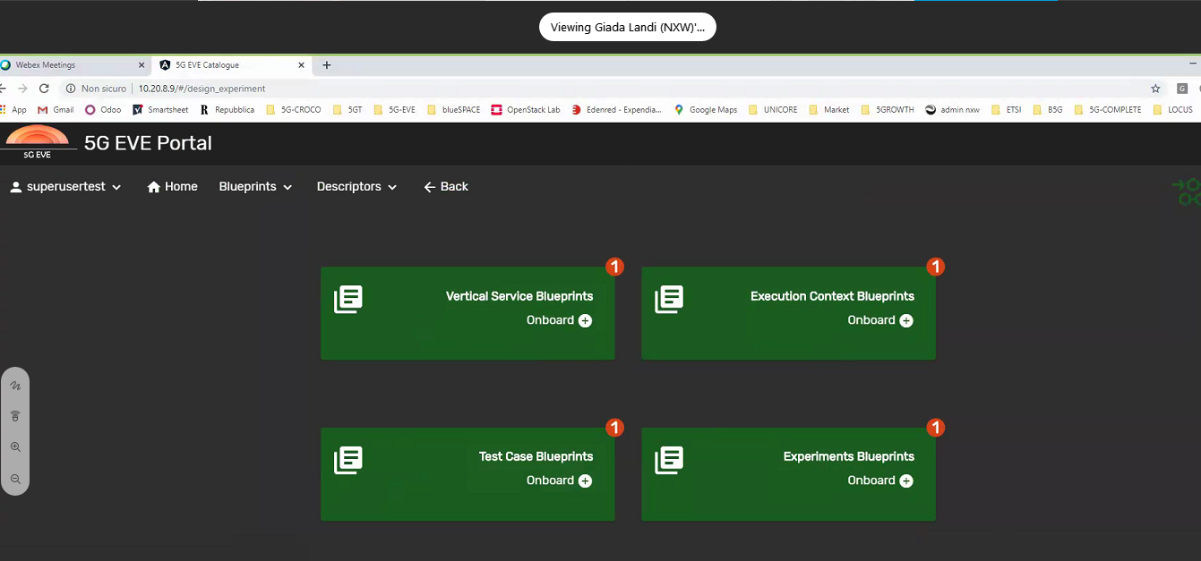The image size is (1201, 561).
Task: Click the Experiments Blueprints library icon
Action: [669, 460]
